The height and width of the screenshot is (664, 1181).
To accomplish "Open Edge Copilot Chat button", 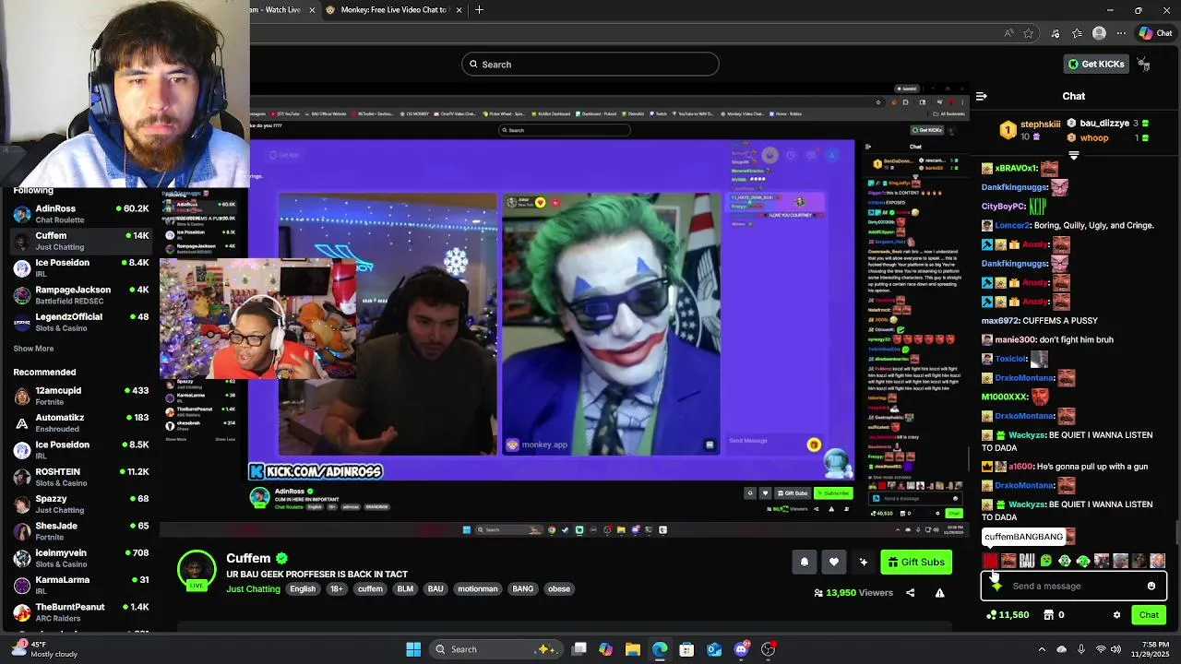I will [x=1154, y=33].
